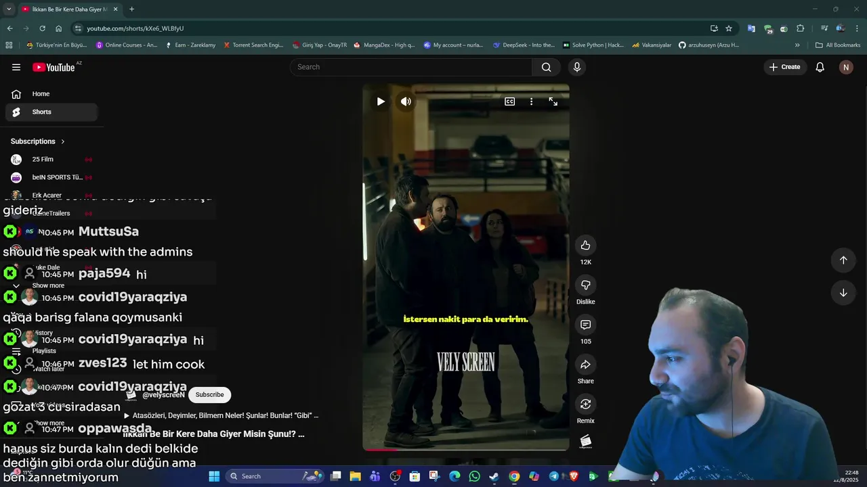Subscribe to the @velyscreenN channel
This screenshot has width=867, height=487.
coord(209,394)
